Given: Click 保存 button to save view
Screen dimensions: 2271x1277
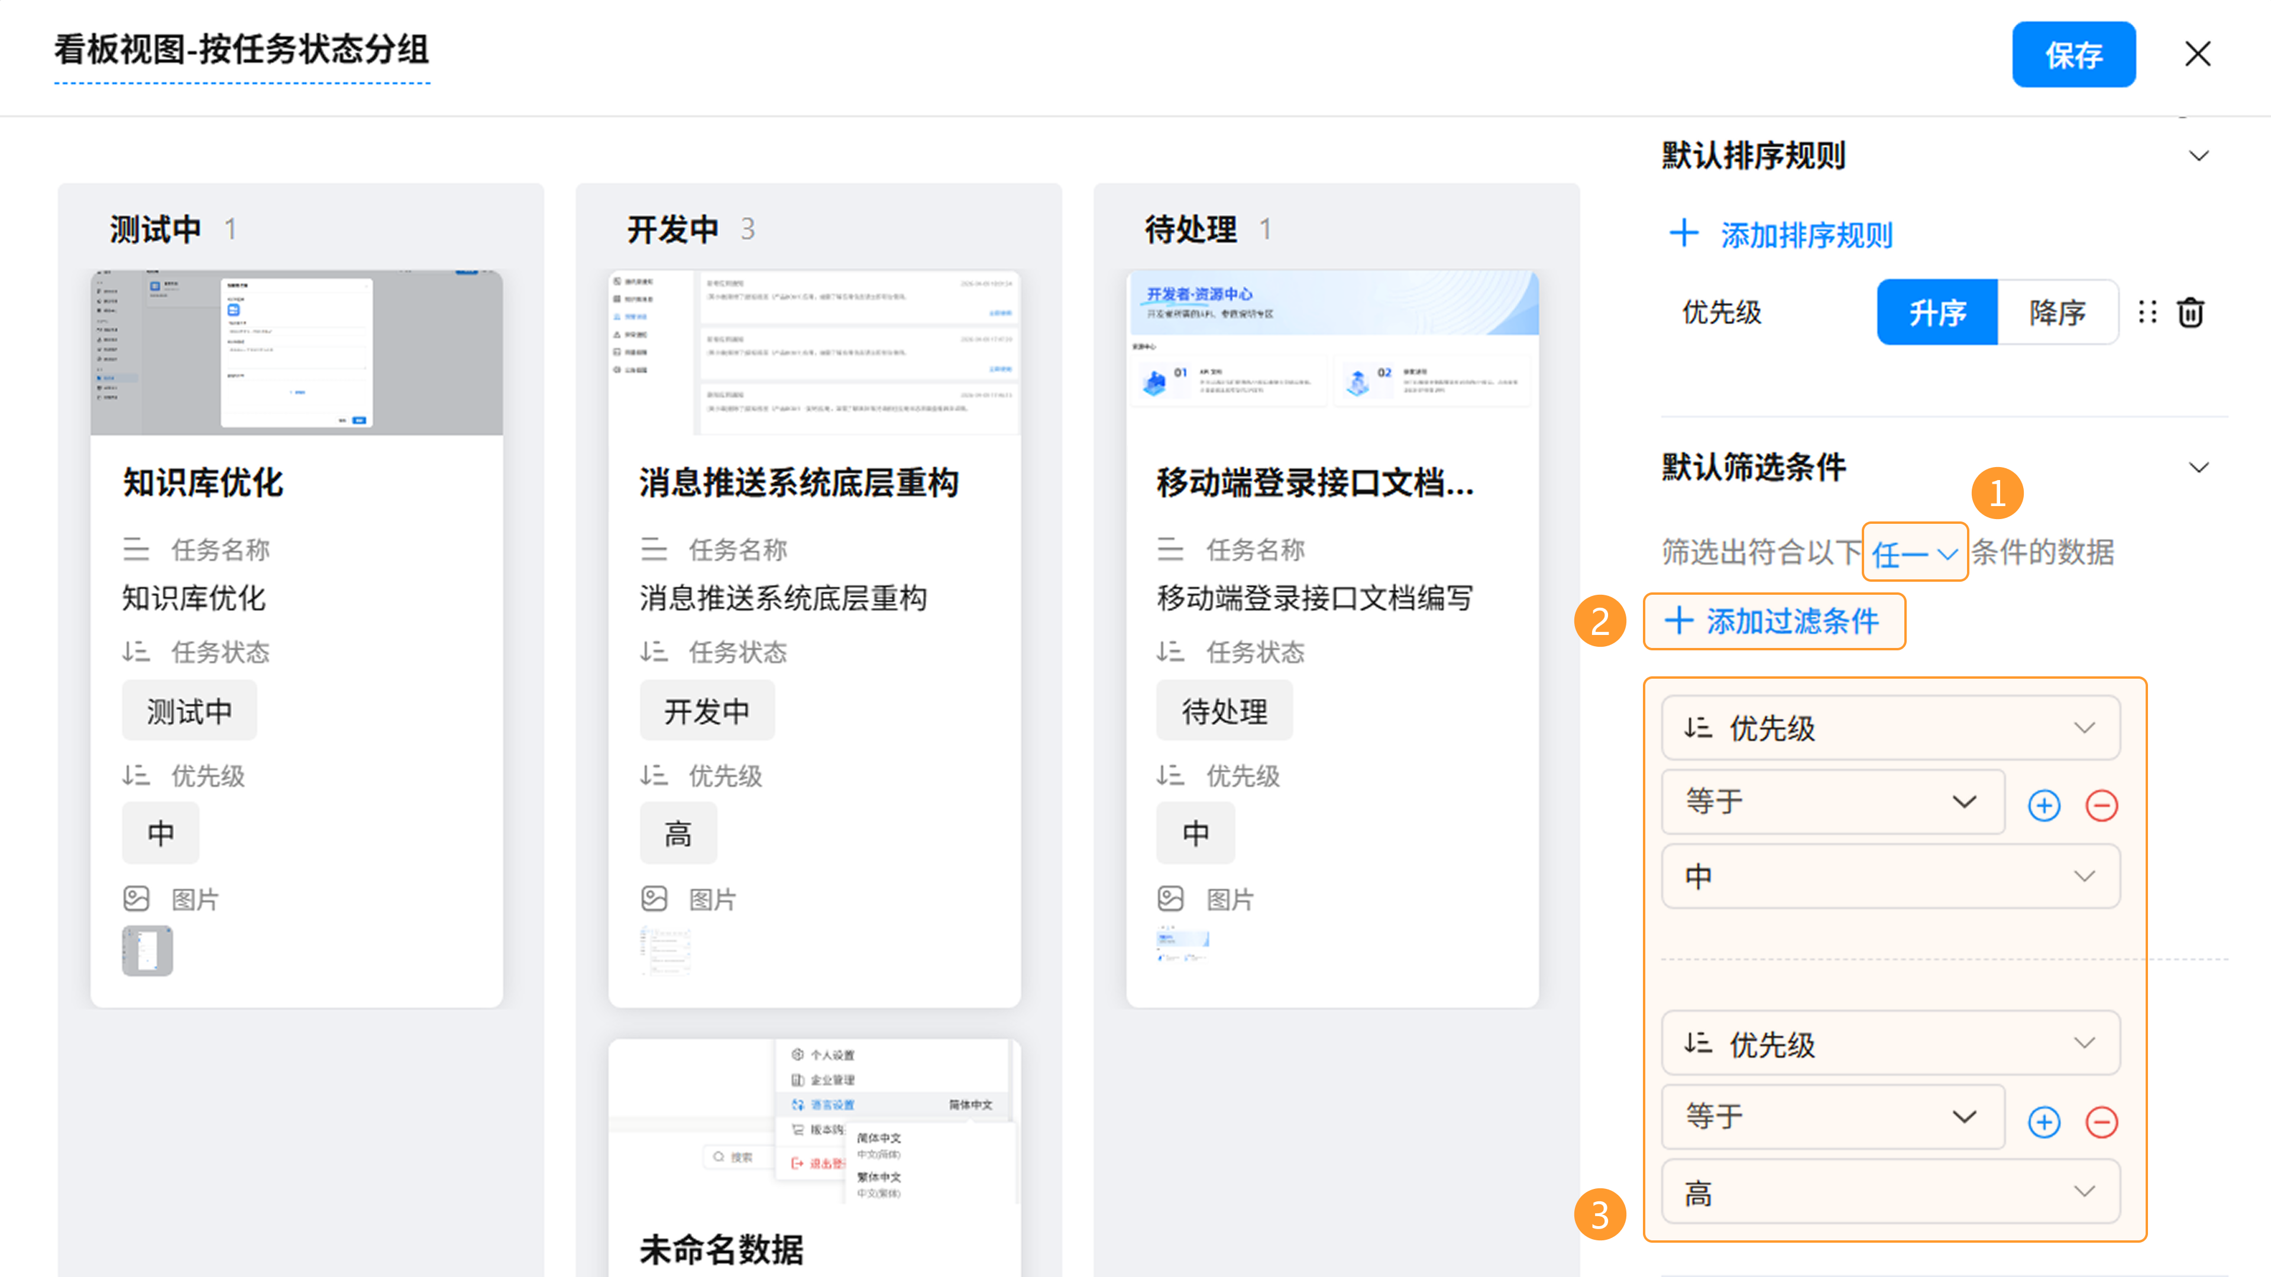Looking at the screenshot, I should (2073, 54).
